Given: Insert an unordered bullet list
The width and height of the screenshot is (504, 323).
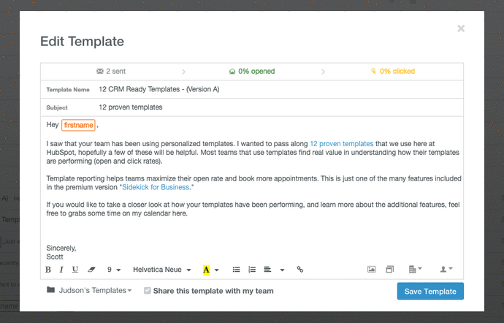Looking at the screenshot, I should (236, 270).
